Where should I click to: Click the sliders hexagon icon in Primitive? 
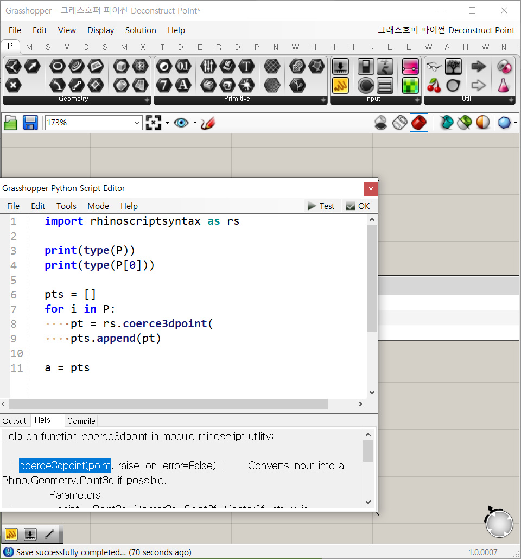click(208, 66)
